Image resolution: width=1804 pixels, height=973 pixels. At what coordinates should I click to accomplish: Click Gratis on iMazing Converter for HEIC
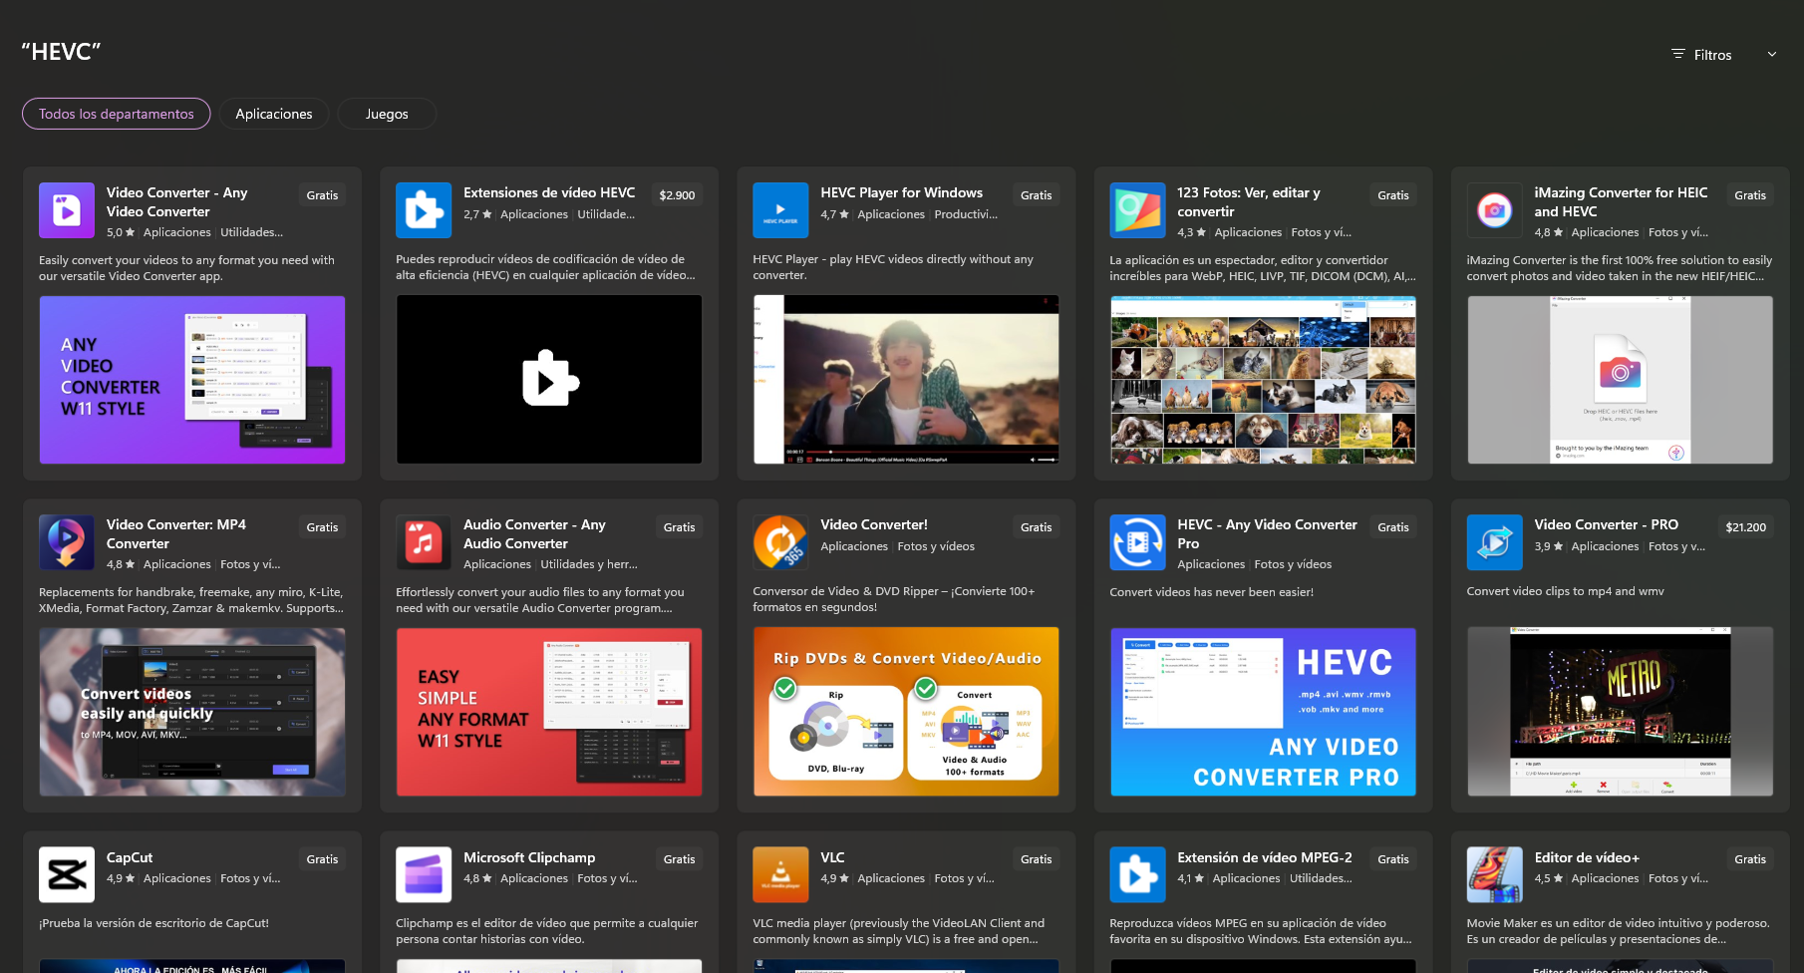(x=1749, y=195)
